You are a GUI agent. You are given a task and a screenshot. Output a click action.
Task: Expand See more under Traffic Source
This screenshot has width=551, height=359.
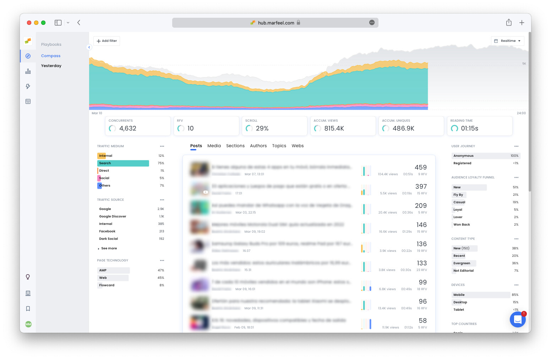coord(108,248)
